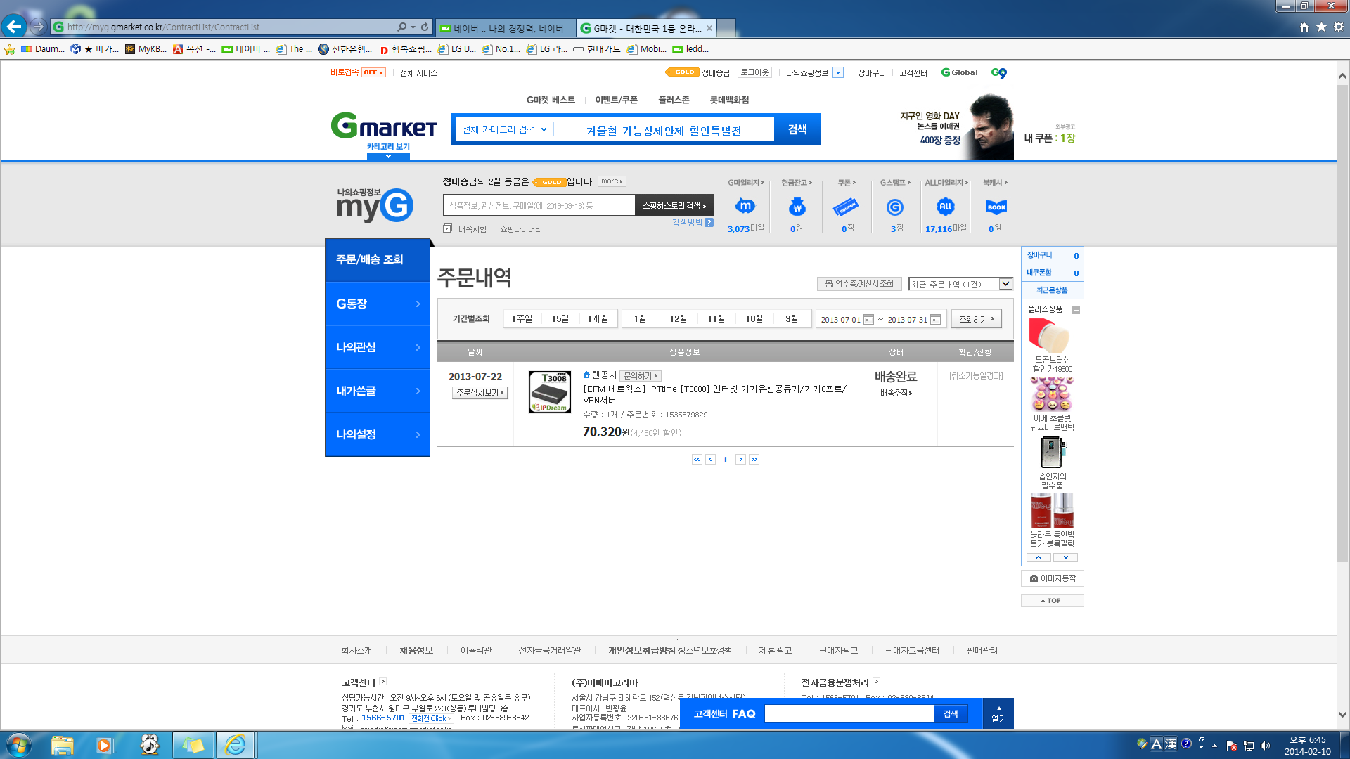This screenshot has height=759, width=1350.
Task: Open the 최근 주문내역 combo box
Action: pos(960,284)
